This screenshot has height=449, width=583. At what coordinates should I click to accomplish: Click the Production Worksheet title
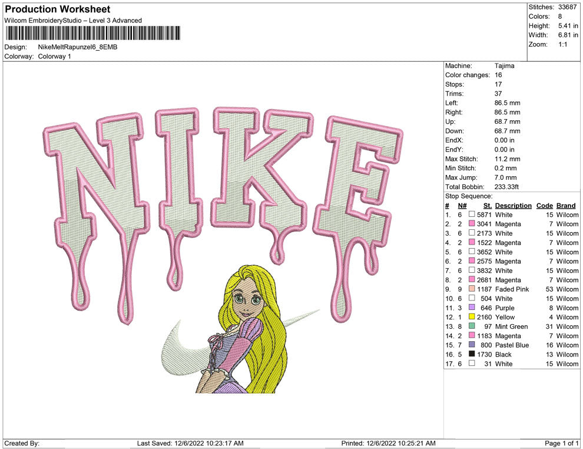pyautogui.click(x=58, y=9)
